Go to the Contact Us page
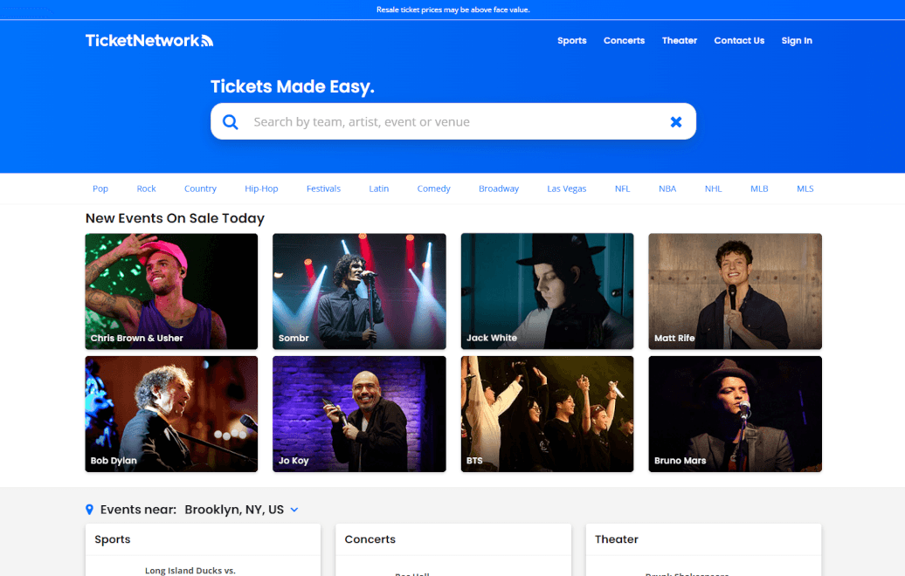The image size is (905, 576). pyautogui.click(x=739, y=40)
